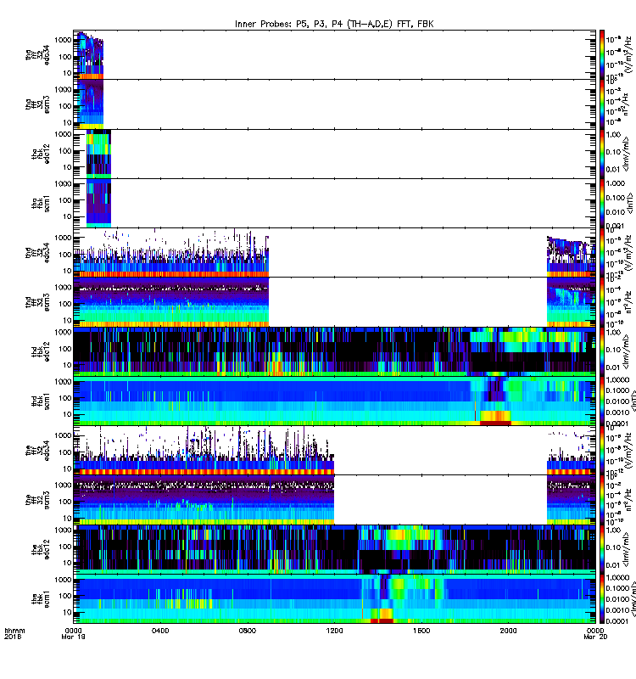The height and width of the screenshot is (679, 636).
Task: Click the color bar beside tha fff edc34
Action: [602, 54]
